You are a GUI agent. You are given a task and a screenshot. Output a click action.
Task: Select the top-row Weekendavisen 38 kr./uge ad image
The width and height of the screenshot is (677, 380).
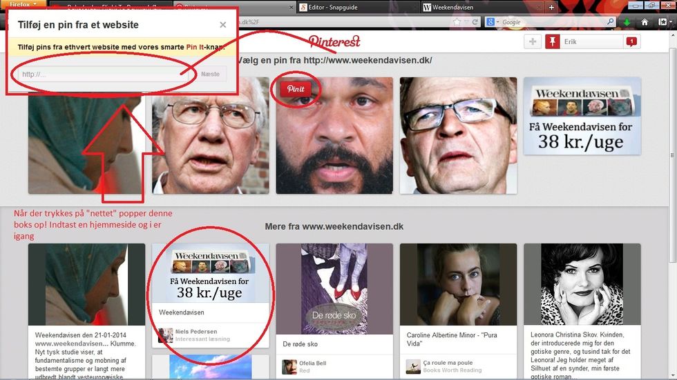click(582, 116)
